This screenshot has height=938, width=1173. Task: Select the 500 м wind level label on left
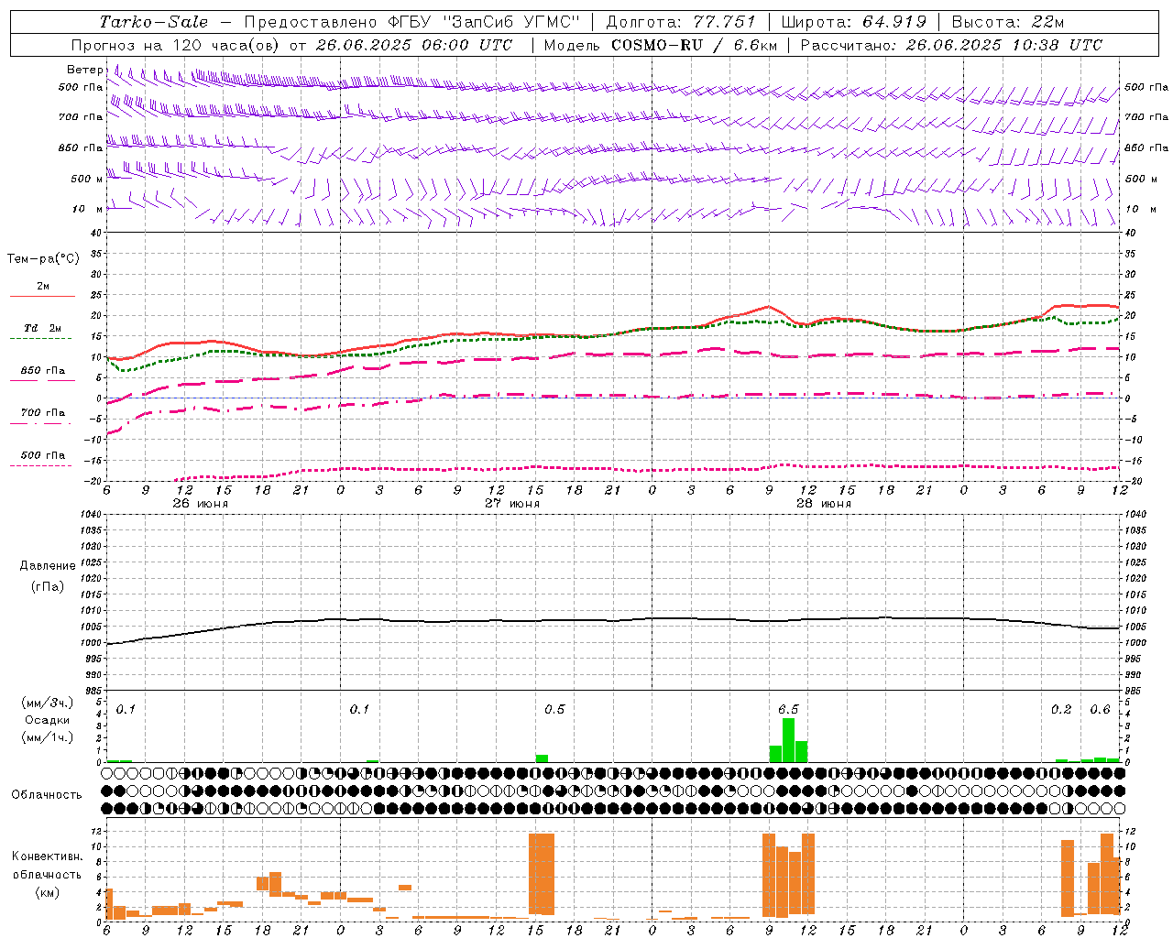87,179
